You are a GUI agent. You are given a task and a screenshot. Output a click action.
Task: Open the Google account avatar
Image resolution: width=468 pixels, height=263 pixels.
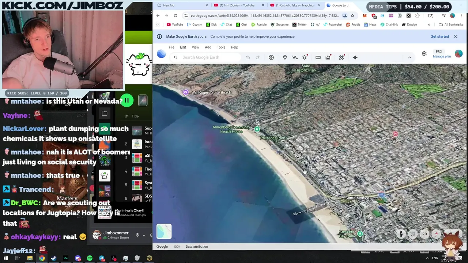pos(458,54)
